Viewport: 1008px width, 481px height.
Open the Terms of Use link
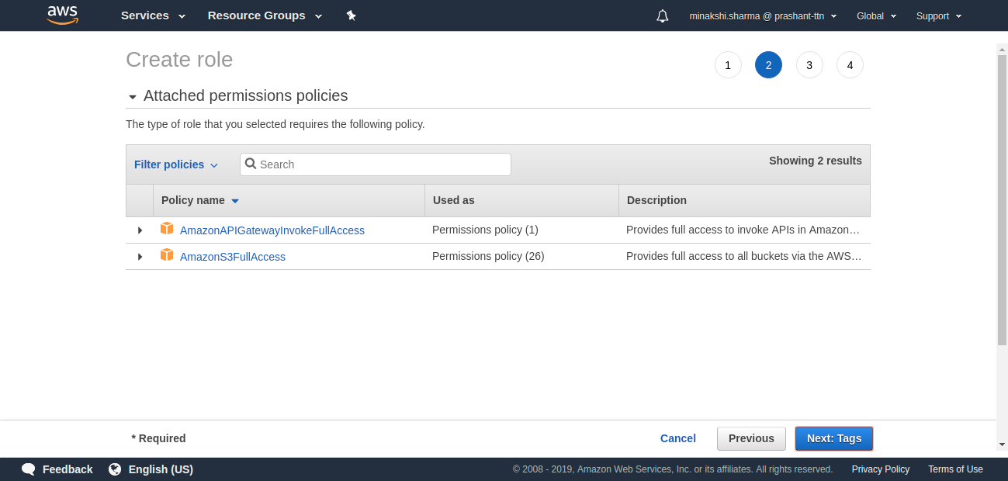(x=955, y=469)
